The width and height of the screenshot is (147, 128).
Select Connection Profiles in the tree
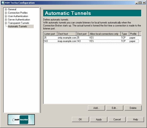tap(18, 13)
